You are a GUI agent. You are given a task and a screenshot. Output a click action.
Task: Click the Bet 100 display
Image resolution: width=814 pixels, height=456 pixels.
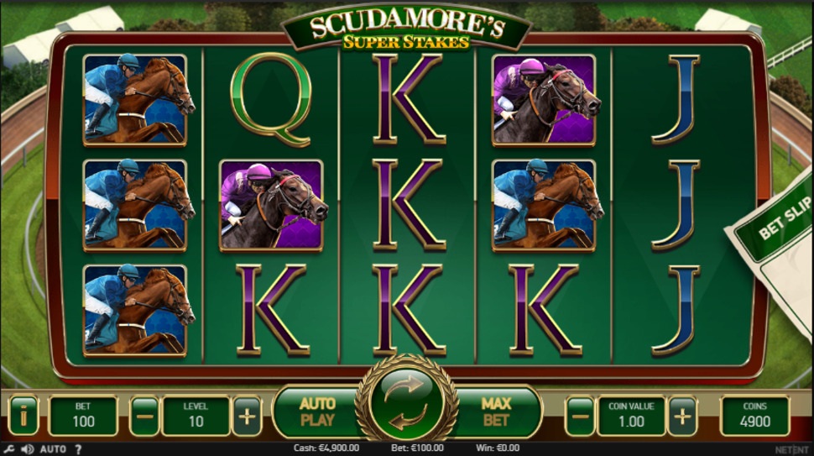83,416
